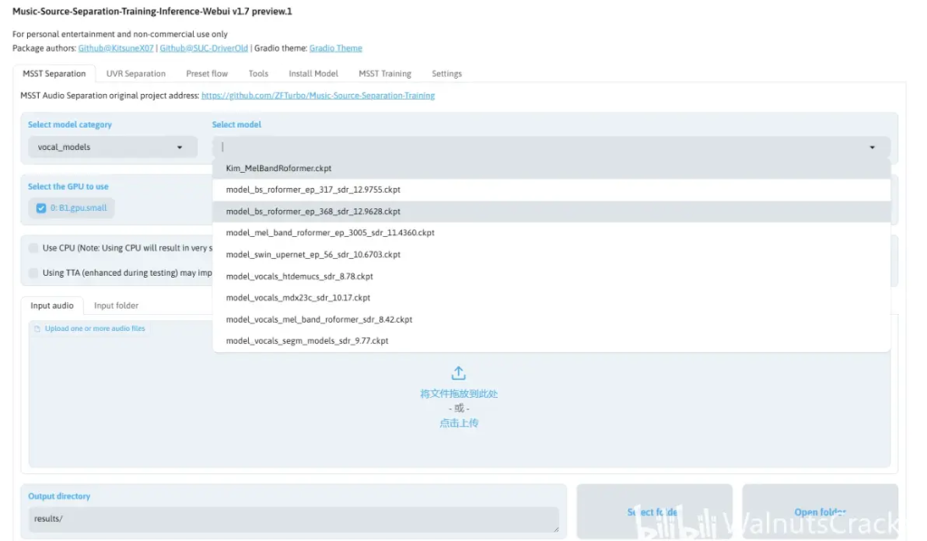Go to the MSST Training tab
The height and width of the screenshot is (541, 927).
385,74
